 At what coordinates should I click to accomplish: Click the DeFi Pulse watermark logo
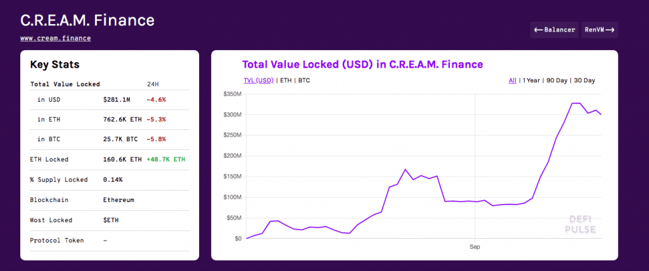[581, 224]
